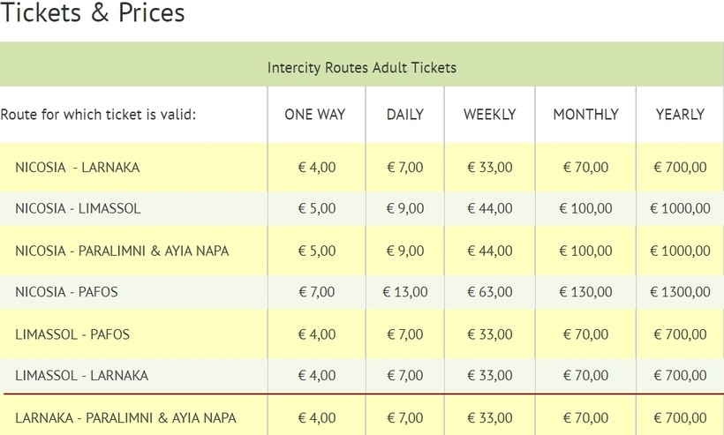
Task: Select Nicosia - Pafos daily price € 13,00
Action: tap(405, 292)
